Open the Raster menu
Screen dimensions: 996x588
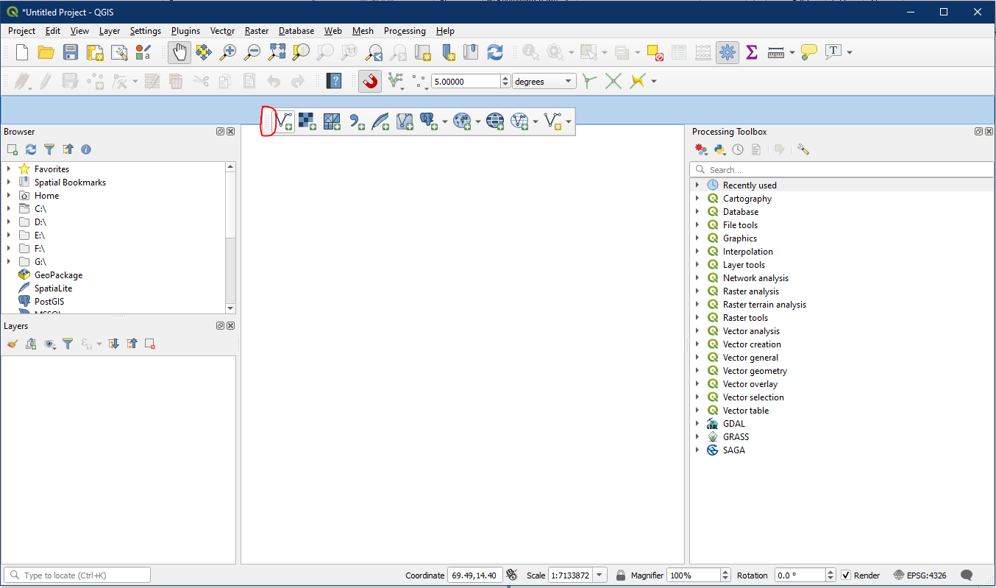[x=257, y=31]
